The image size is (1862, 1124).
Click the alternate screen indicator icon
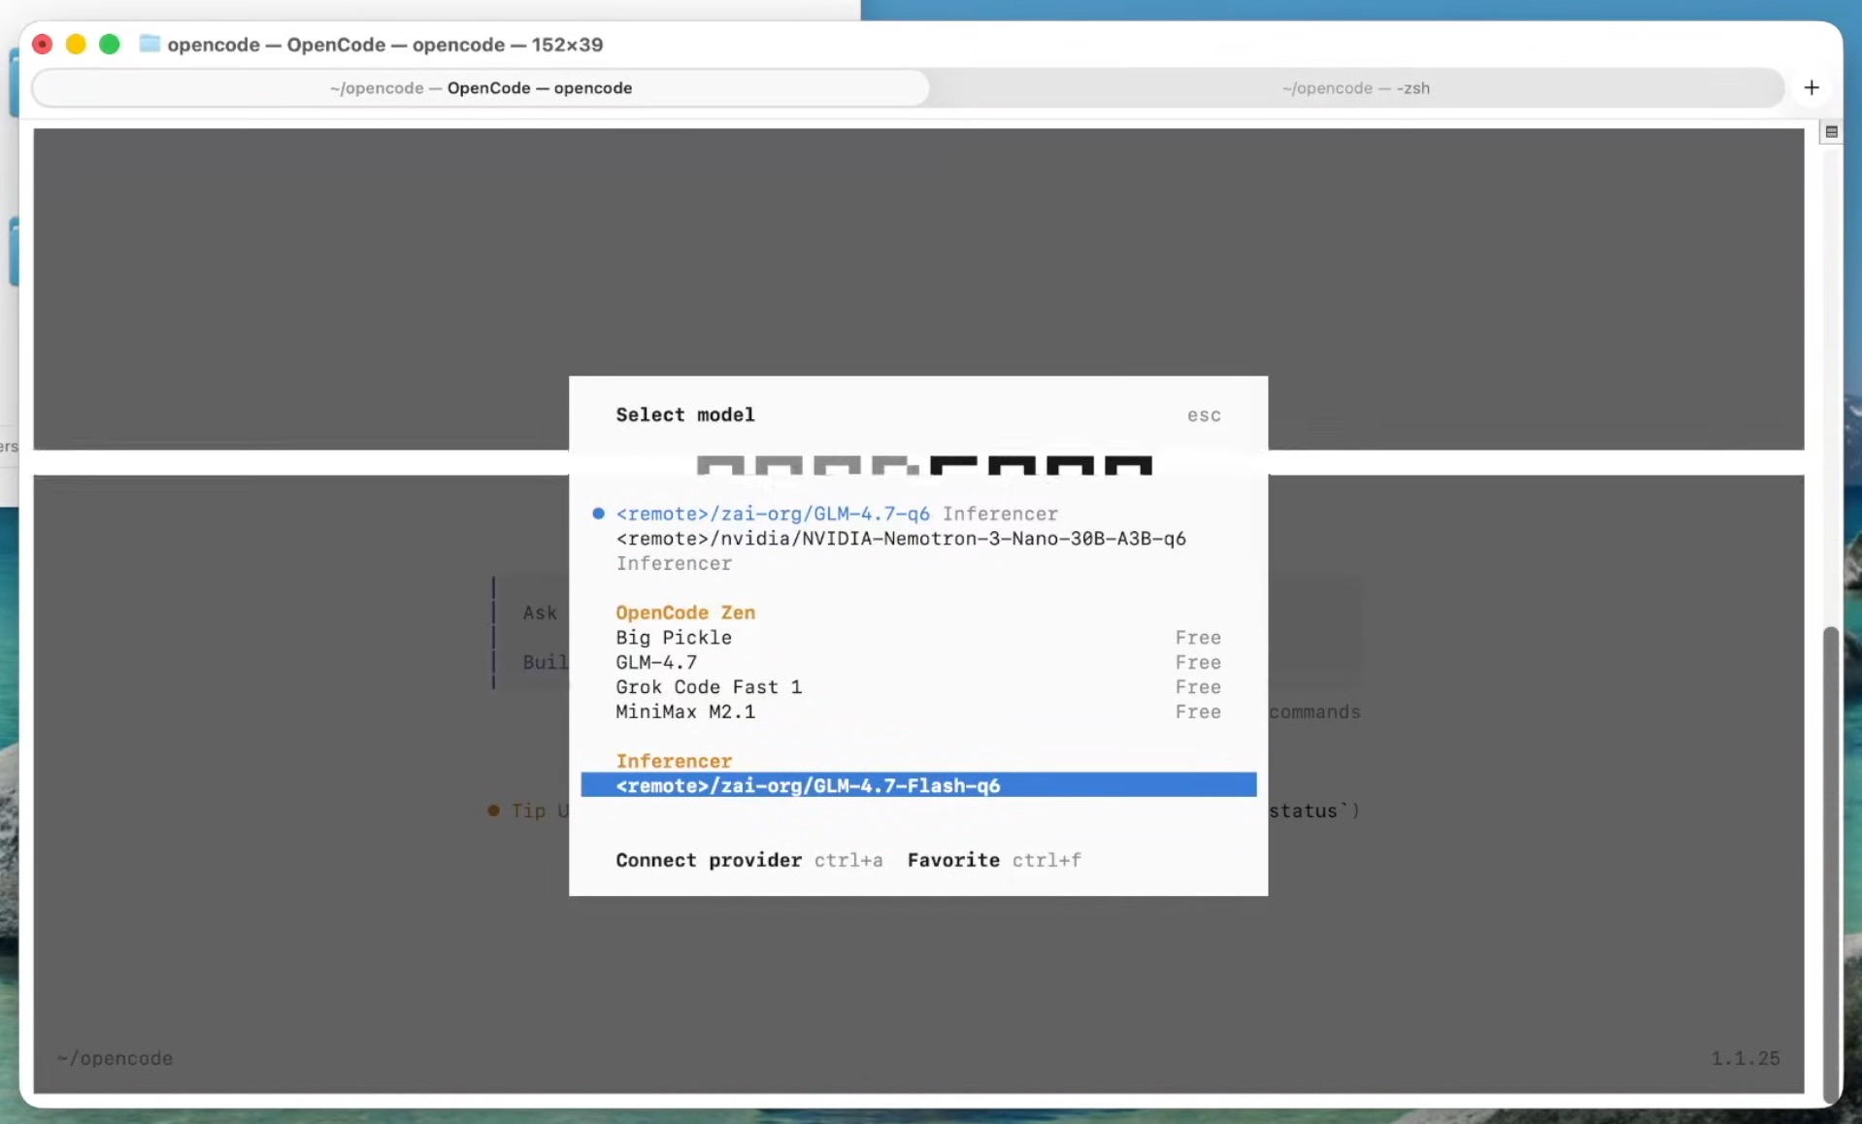(x=1831, y=132)
